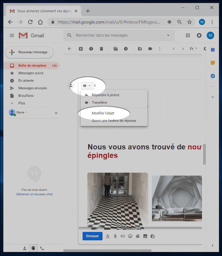Click Démarrer un nouveau chat link
The height and width of the screenshot is (256, 222).
[34, 194]
